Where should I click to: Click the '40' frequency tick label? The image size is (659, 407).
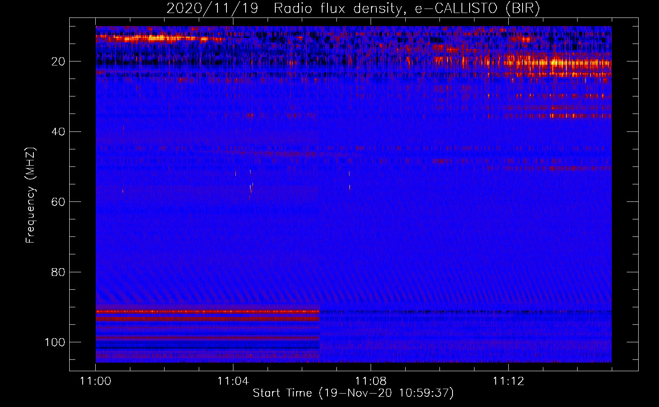click(x=58, y=132)
